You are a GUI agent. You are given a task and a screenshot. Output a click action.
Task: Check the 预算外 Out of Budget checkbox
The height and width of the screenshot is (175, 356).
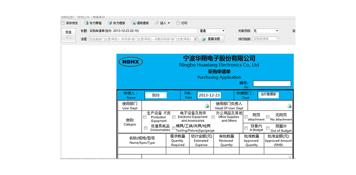click(268, 128)
